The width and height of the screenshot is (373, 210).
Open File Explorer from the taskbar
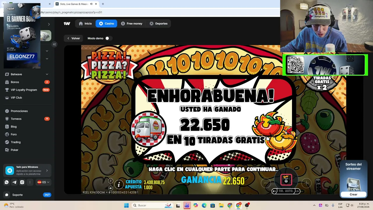[221, 205]
